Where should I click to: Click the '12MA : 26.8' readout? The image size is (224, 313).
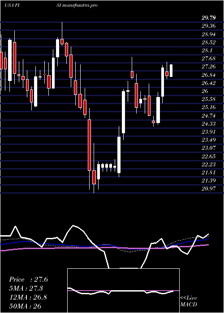click(x=28, y=297)
